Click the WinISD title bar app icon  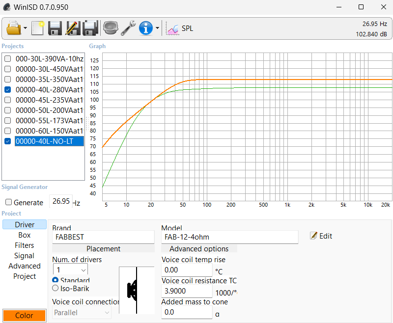point(7,7)
